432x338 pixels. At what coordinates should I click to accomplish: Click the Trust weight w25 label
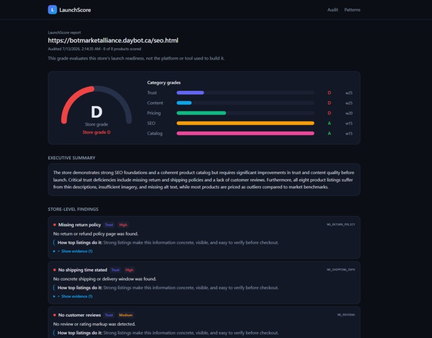[349, 93]
